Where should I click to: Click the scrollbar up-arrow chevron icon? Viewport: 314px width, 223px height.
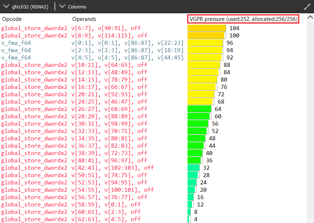click(310, 17)
